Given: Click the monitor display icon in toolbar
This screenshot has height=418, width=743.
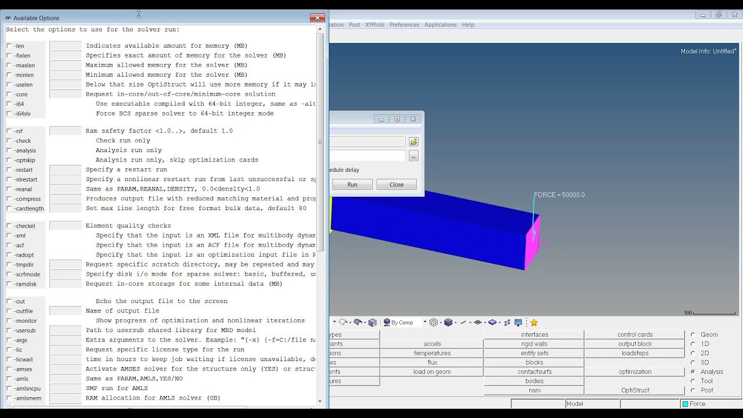Looking at the screenshot, I should (x=518, y=322).
